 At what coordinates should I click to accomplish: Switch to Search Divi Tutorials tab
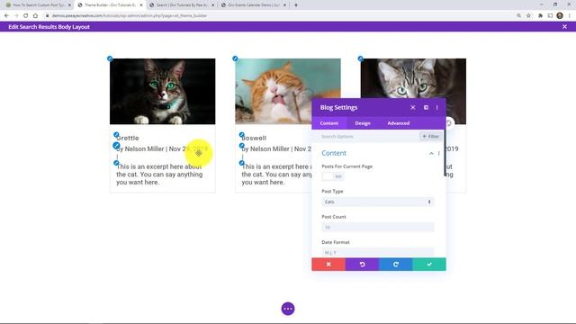(182, 5)
